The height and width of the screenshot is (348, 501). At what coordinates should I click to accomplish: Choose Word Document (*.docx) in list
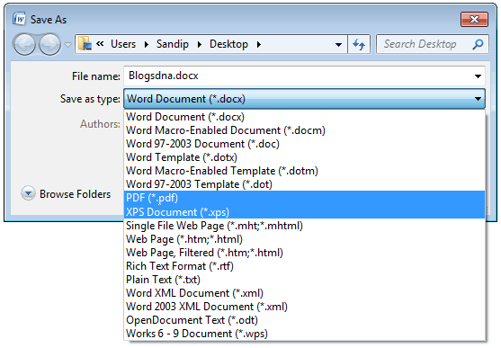tap(304, 117)
